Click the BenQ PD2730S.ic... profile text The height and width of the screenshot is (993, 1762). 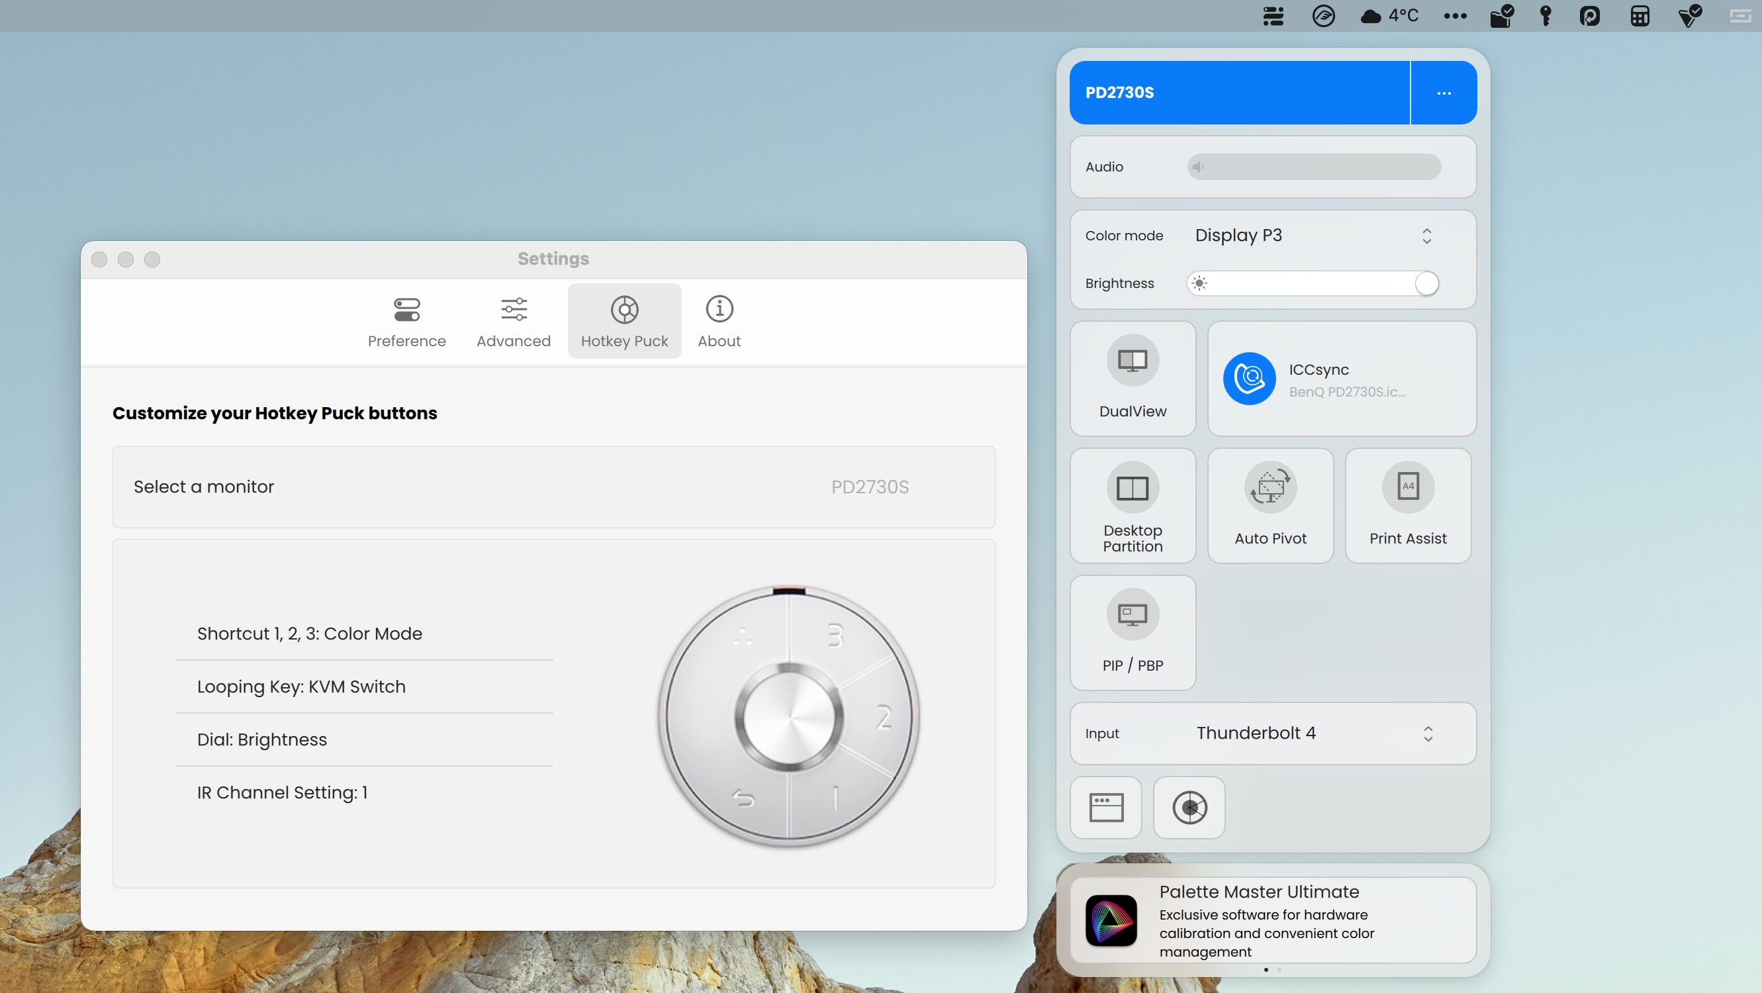point(1346,392)
